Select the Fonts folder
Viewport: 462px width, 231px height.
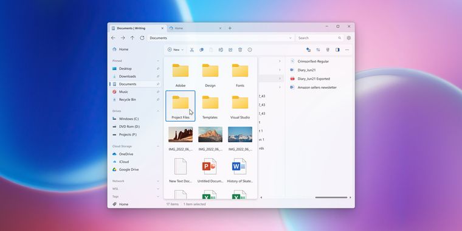click(x=240, y=75)
